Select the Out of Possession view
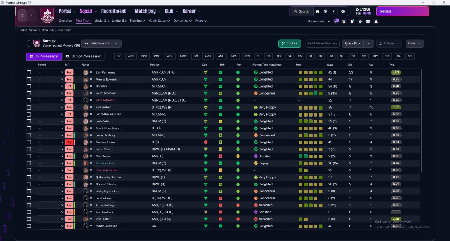The width and height of the screenshot is (450, 241). click(83, 56)
